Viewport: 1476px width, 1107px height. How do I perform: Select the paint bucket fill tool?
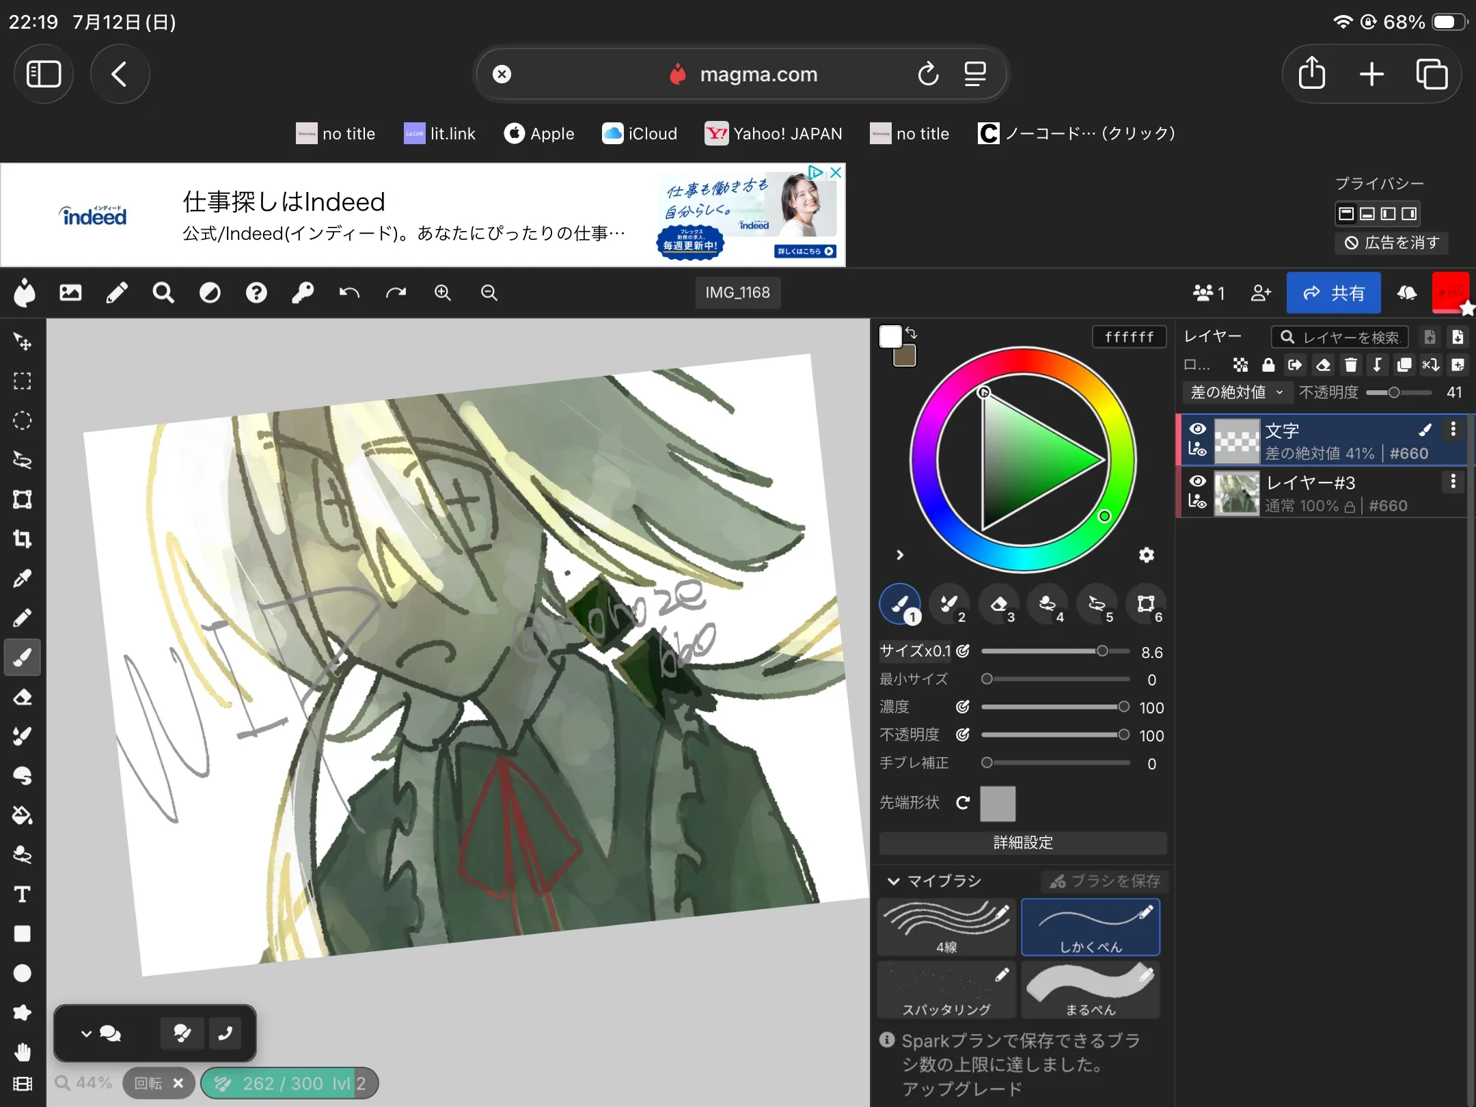tap(23, 815)
